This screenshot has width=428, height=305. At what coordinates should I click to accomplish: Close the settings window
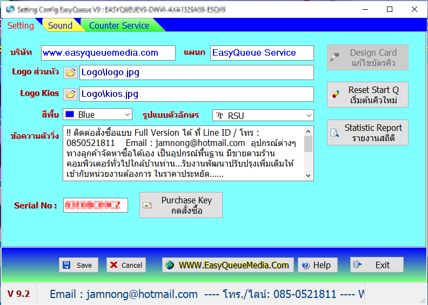point(414,9)
